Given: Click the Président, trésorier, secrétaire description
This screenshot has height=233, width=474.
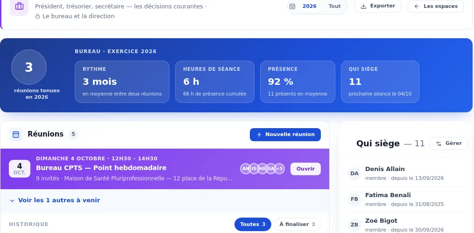Looking at the screenshot, I should 120,7.
